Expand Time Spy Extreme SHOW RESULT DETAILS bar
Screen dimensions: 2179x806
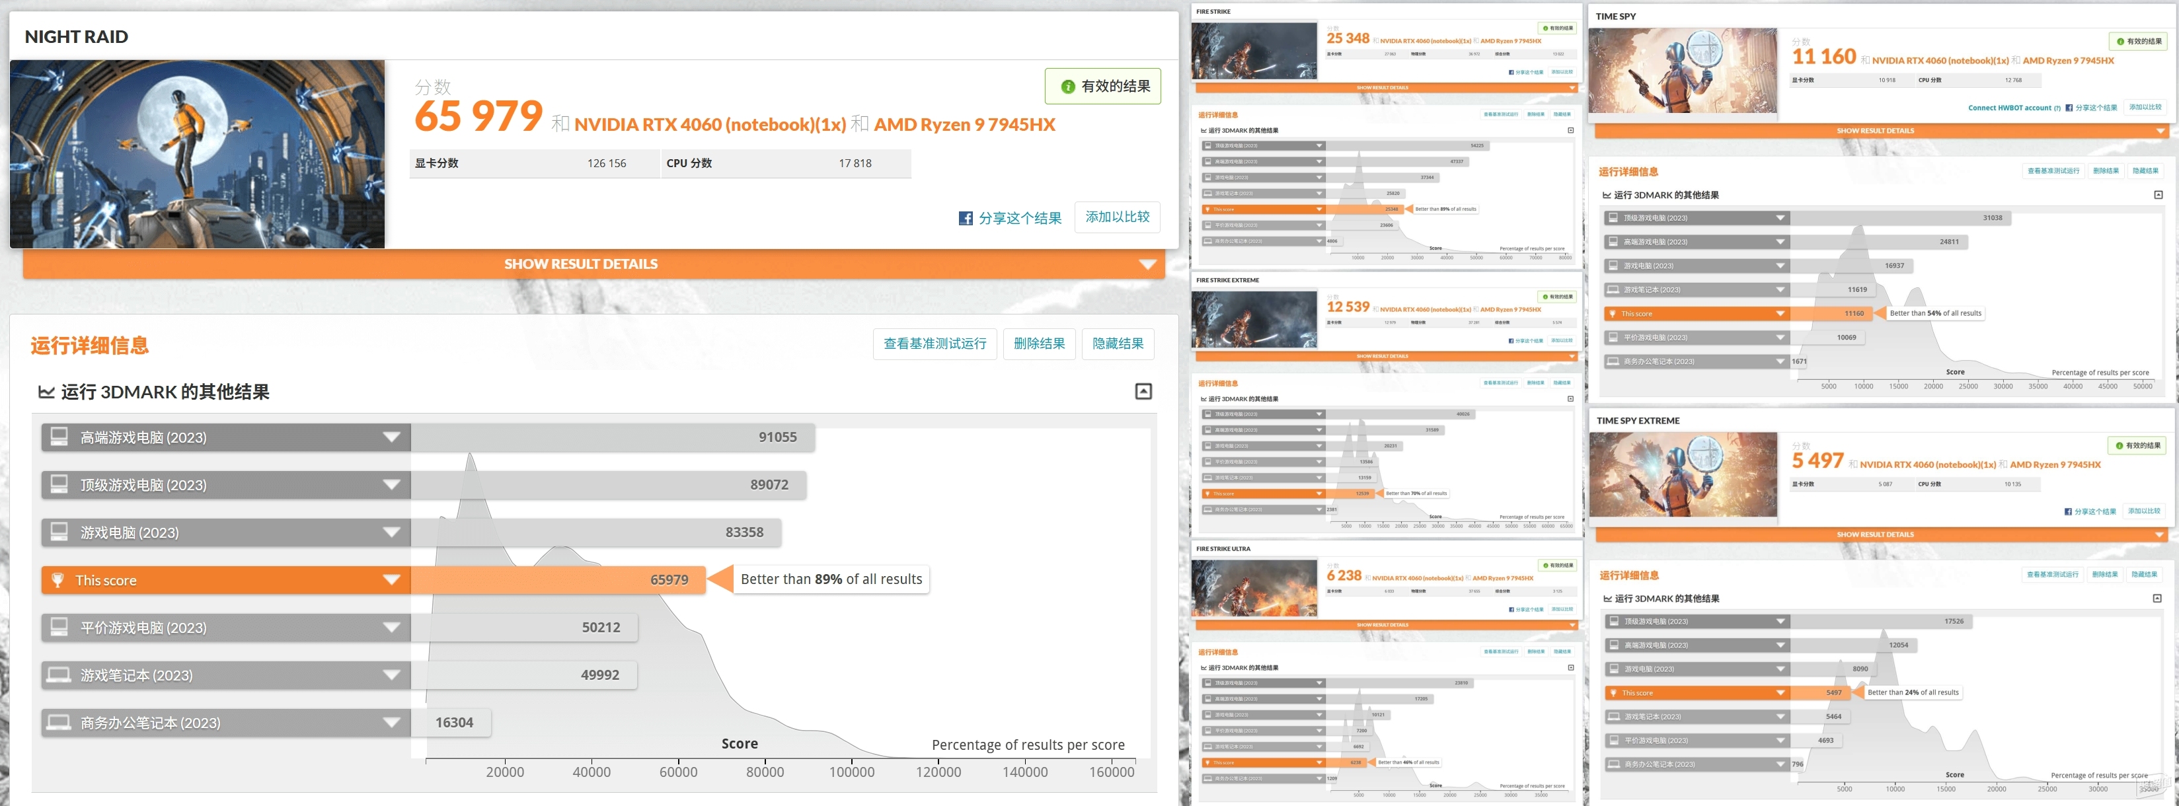(x=1882, y=534)
